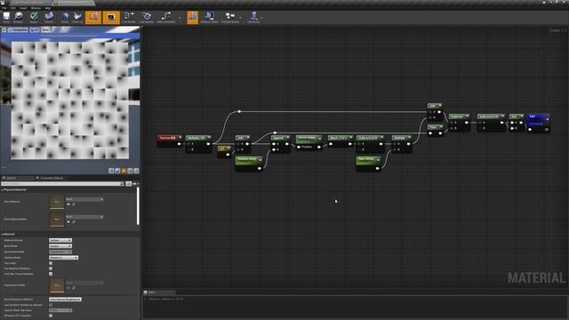
Task: Open the viewport options arrow dropdown
Action: pyautogui.click(x=4, y=29)
